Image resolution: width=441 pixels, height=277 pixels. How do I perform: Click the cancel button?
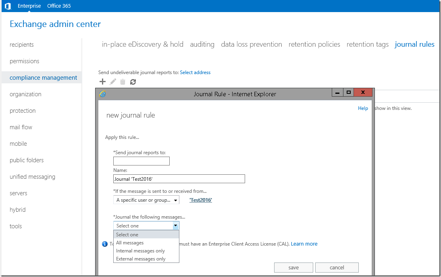tap(337, 268)
